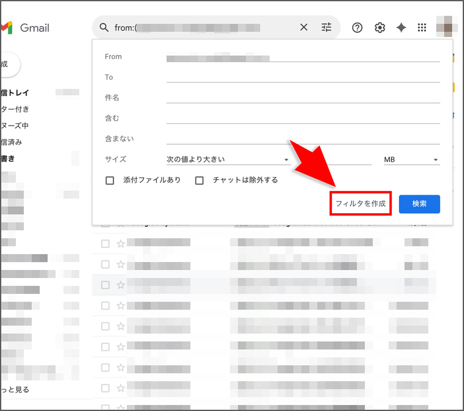Select the checkbox of the top email row
Image resolution: width=464 pixels, height=411 pixels.
click(x=104, y=243)
